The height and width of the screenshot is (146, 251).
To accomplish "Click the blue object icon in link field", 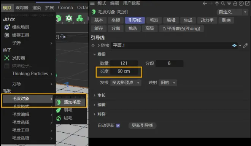I will tap(234, 46).
